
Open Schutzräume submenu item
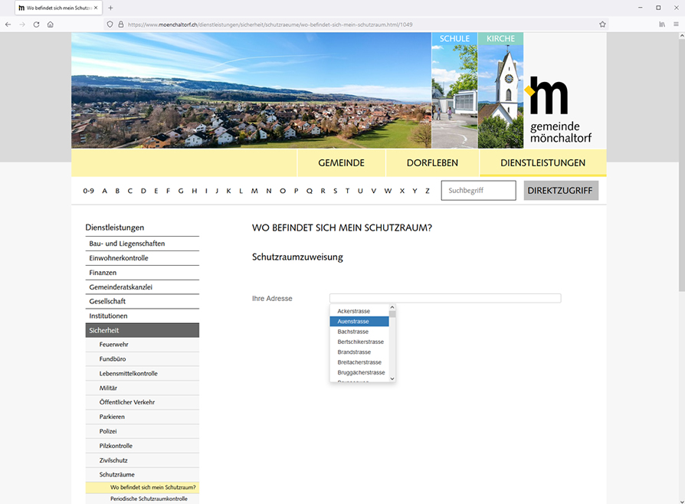pos(143,475)
